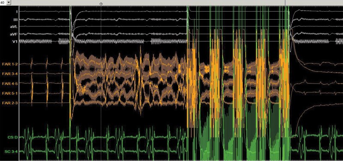Click the vertical time cursor line on waveform
This screenshot has height=161, width=343.
click(101, 83)
